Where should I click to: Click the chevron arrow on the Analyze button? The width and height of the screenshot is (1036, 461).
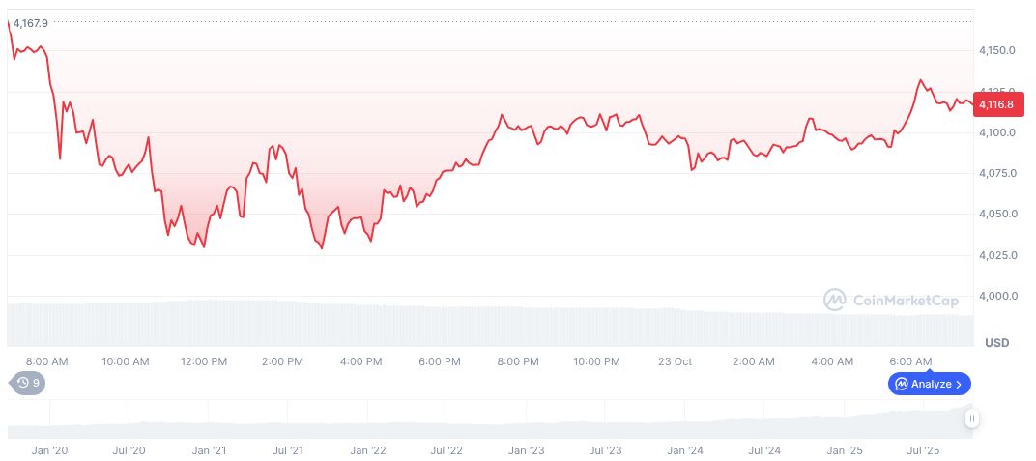coord(958,384)
